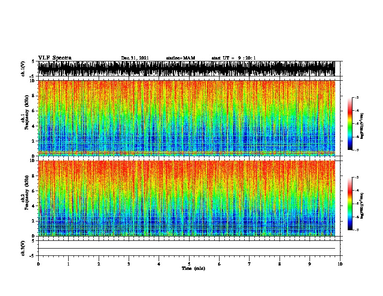Click the ch.2 color bar "-7" label
383x296 pixels.
click(357, 230)
